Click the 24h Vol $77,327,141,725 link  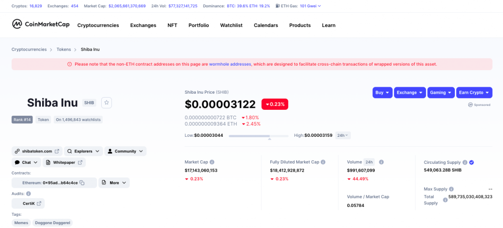tap(183, 6)
